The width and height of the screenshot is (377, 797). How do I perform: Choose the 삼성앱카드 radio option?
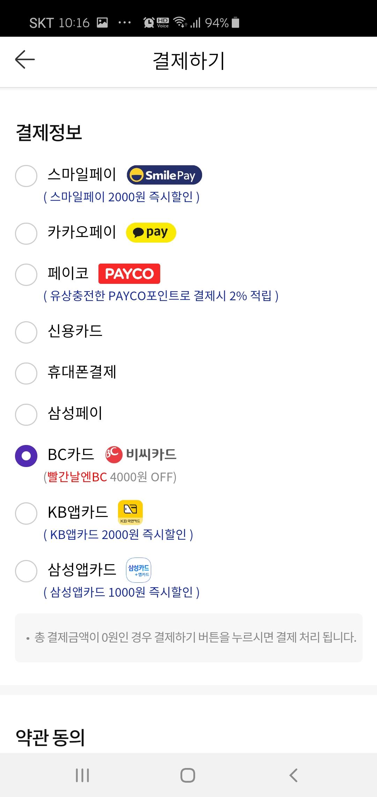tap(26, 571)
